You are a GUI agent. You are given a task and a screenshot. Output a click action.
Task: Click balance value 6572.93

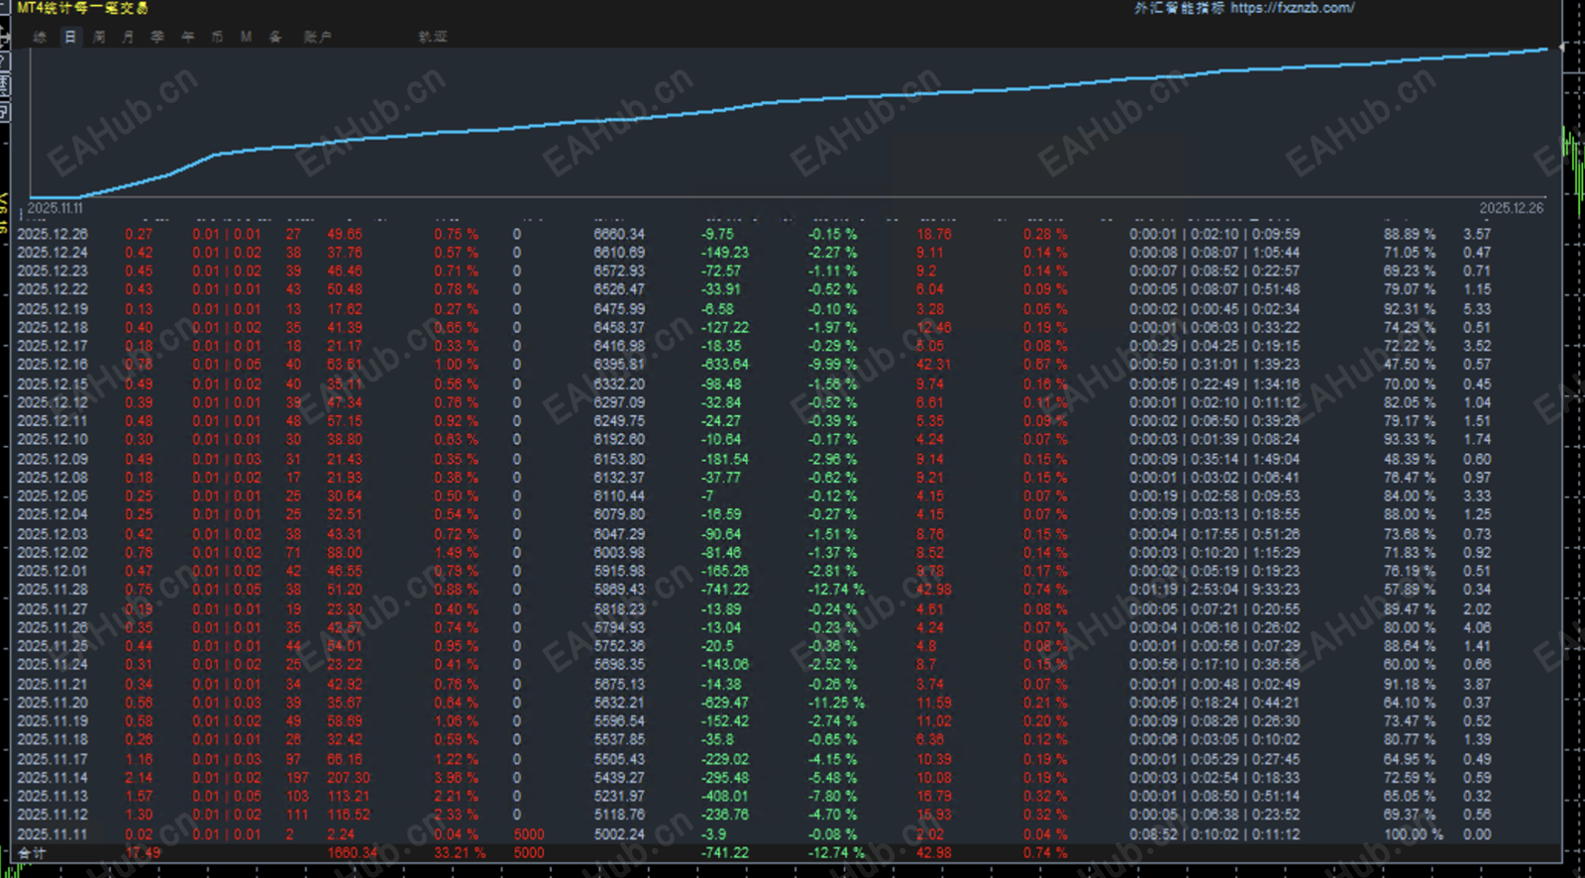(619, 271)
